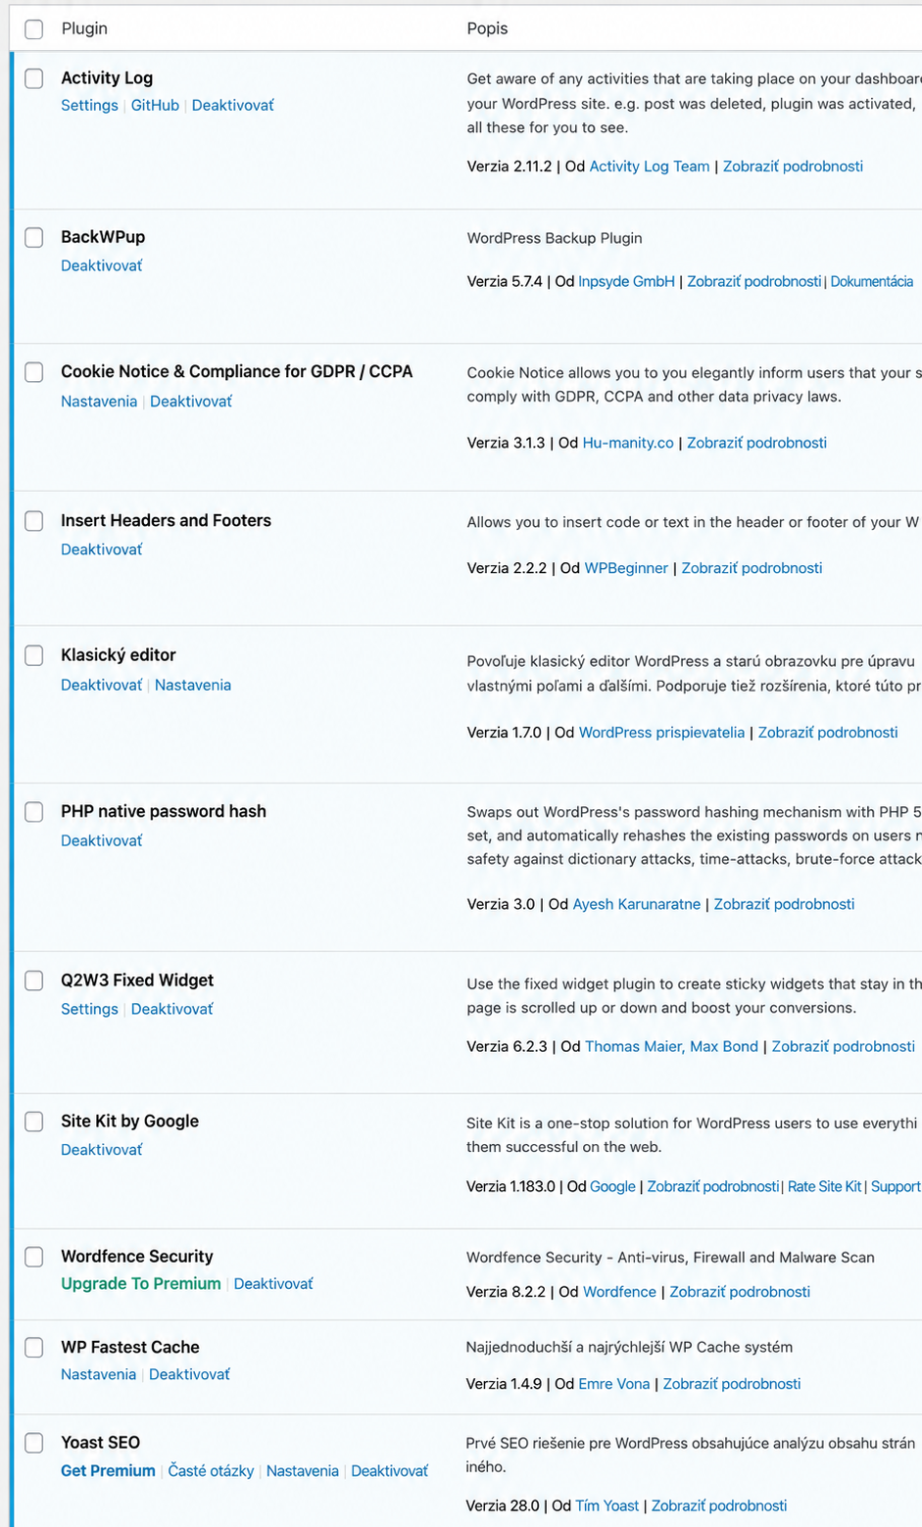Show details for WP Fastest Cache
Viewport: 922px width, 1527px height.
click(x=732, y=1384)
